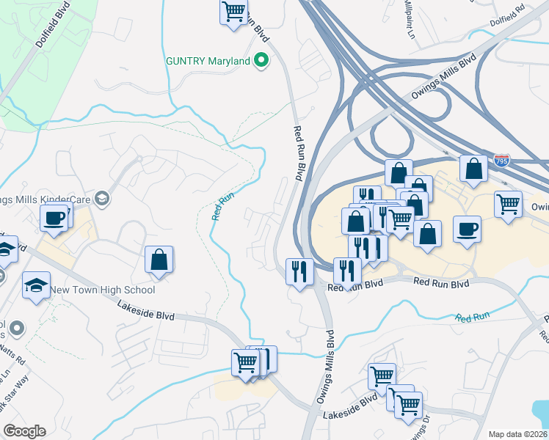Screen dimensions: 549x440
Task: Open the coffee cup marker inside the mall area
Action: 467,231
